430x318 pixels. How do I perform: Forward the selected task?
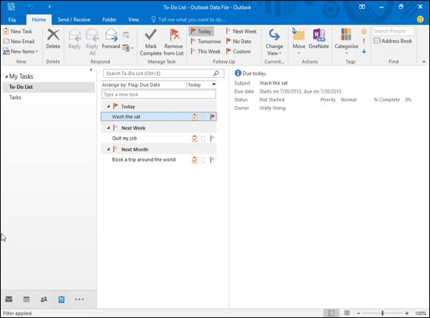tap(111, 39)
